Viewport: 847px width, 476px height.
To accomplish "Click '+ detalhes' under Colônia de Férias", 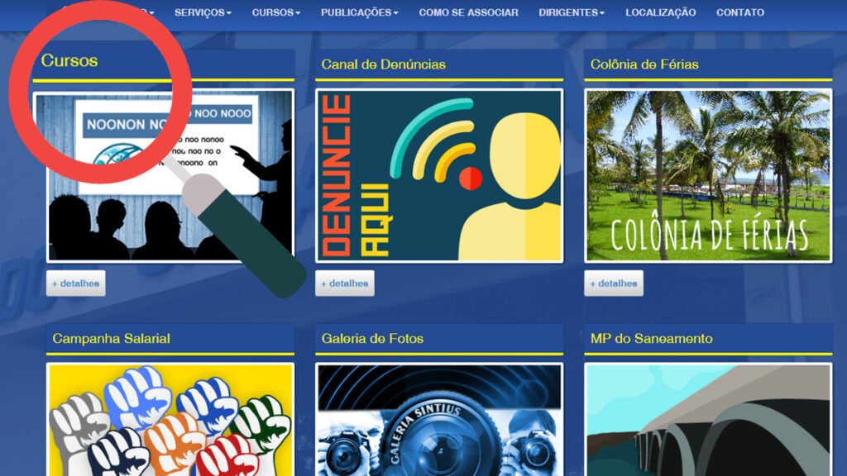I will pyautogui.click(x=613, y=283).
